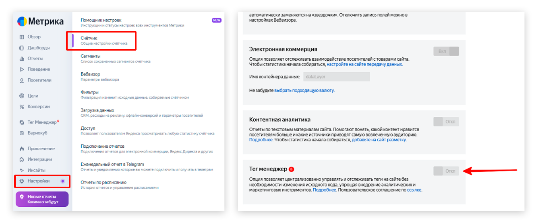This screenshot has height=224, width=538.
Task: Click Подробнее link under Контентная аналитика
Action: 261,140
